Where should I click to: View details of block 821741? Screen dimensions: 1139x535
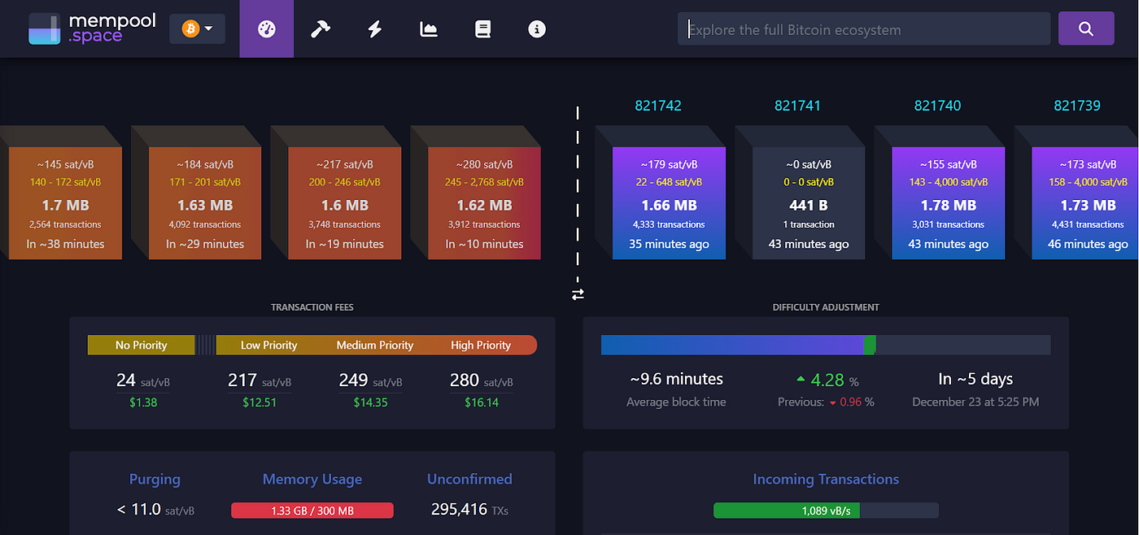coord(809,203)
